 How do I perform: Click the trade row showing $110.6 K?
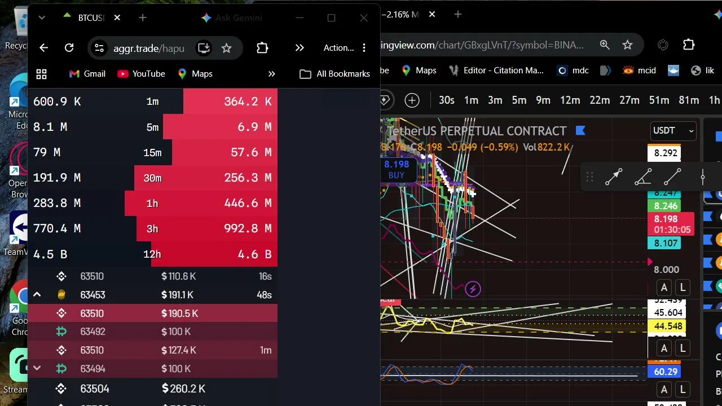coord(152,276)
